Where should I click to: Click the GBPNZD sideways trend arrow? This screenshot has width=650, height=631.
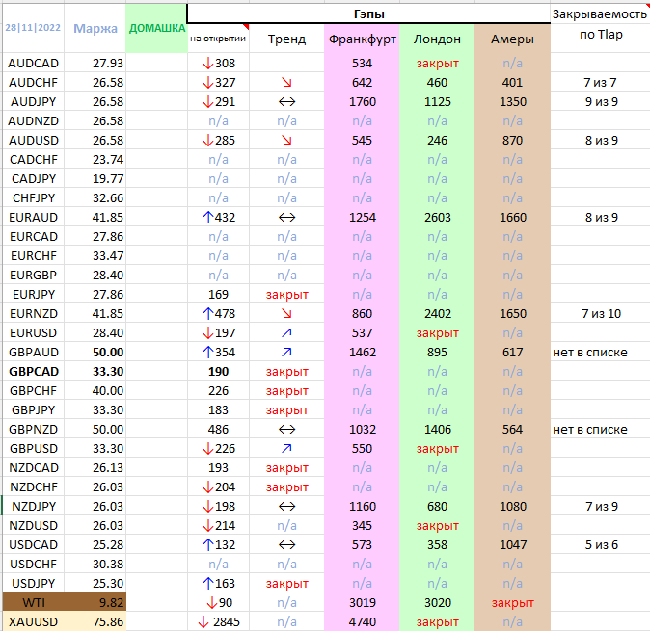coord(286,429)
